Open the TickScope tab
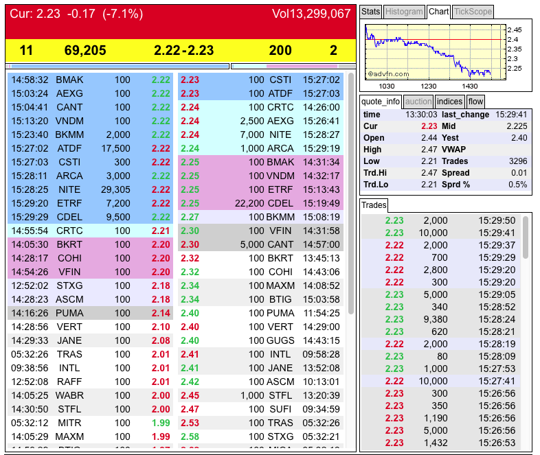 pyautogui.click(x=473, y=12)
